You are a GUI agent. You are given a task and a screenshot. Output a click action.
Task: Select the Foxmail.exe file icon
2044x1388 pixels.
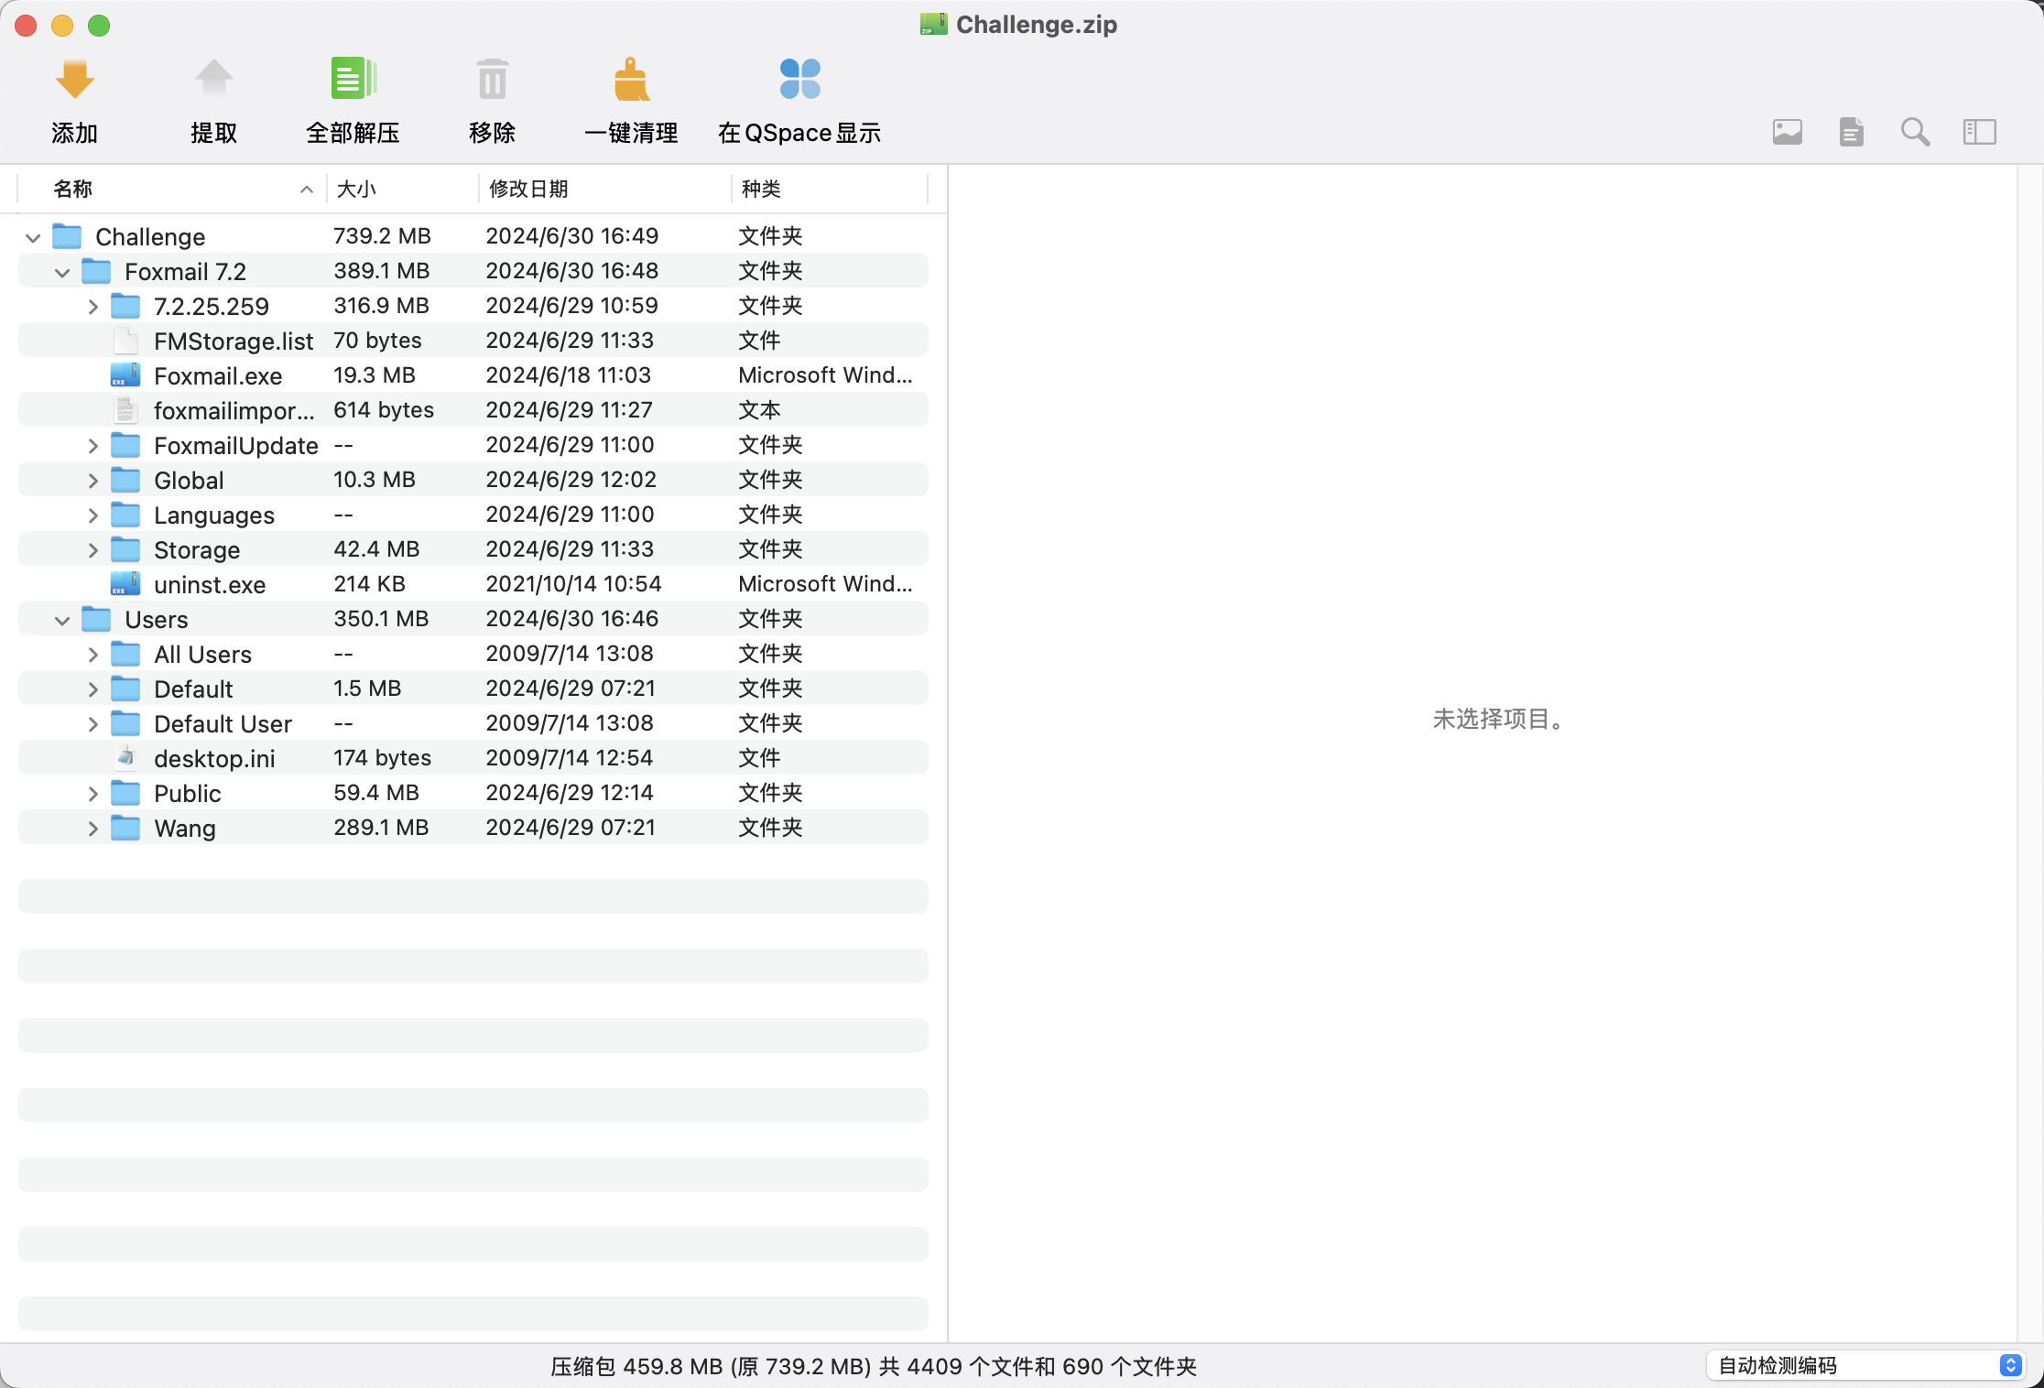click(125, 375)
